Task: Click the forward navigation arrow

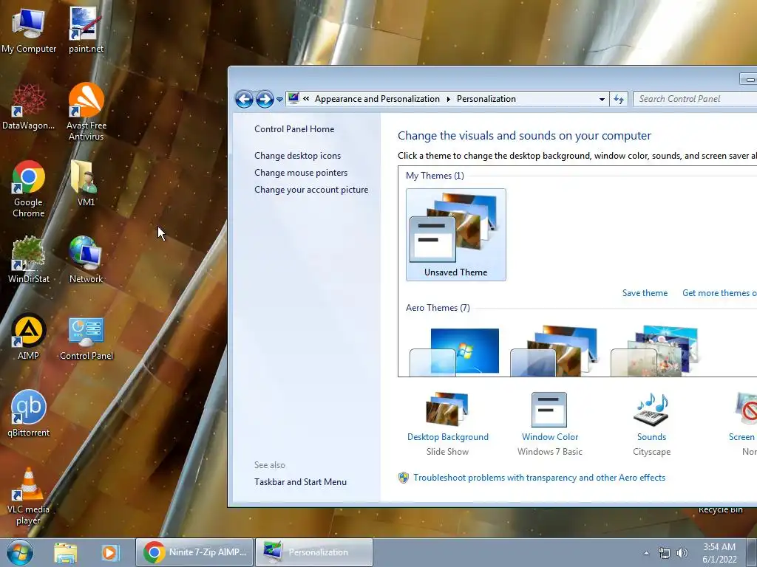Action: (265, 100)
